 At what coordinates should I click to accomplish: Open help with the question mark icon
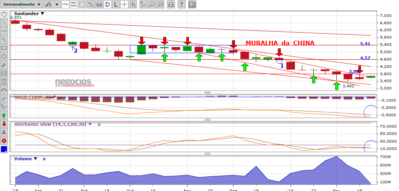(x=181, y=4)
